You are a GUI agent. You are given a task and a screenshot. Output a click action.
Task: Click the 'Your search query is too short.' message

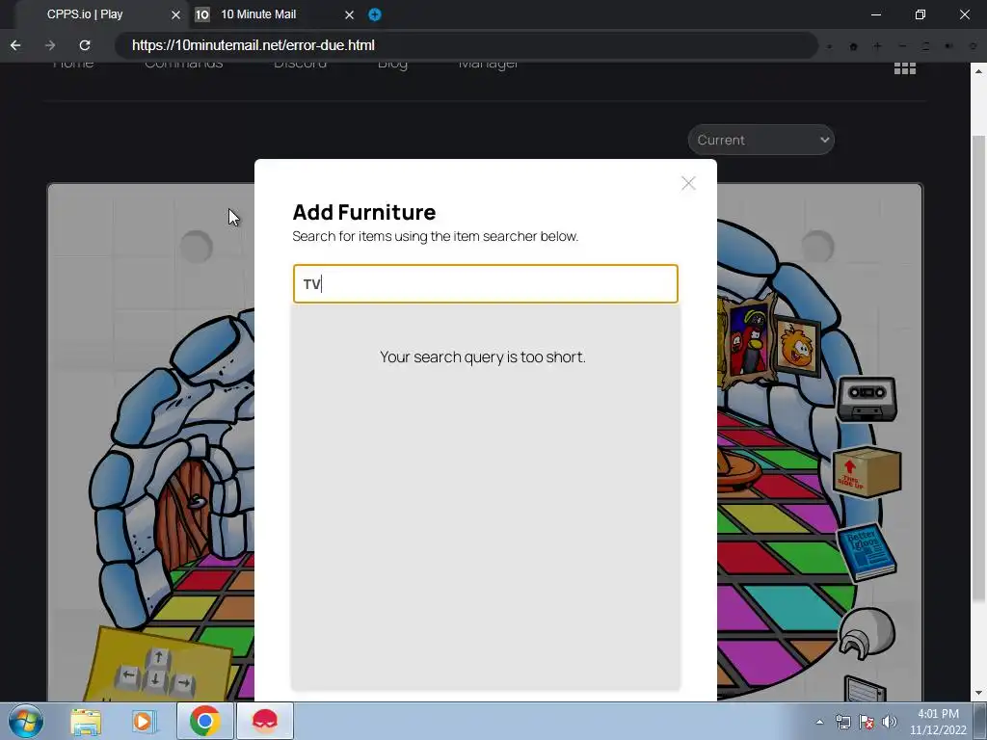pyautogui.click(x=483, y=357)
